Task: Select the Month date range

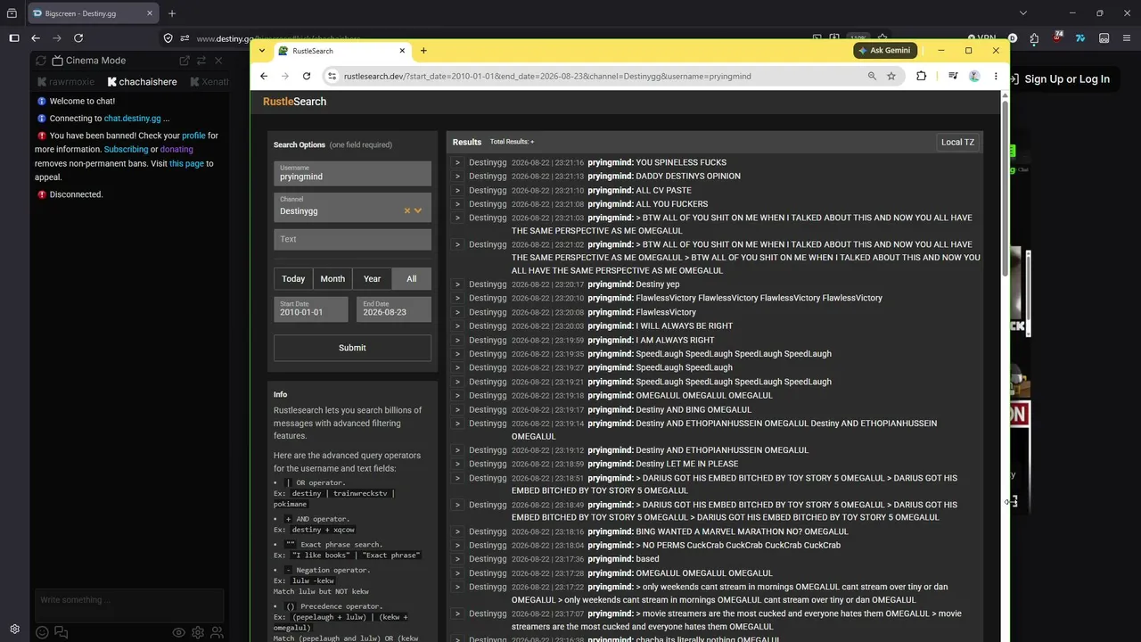Action: (x=332, y=279)
